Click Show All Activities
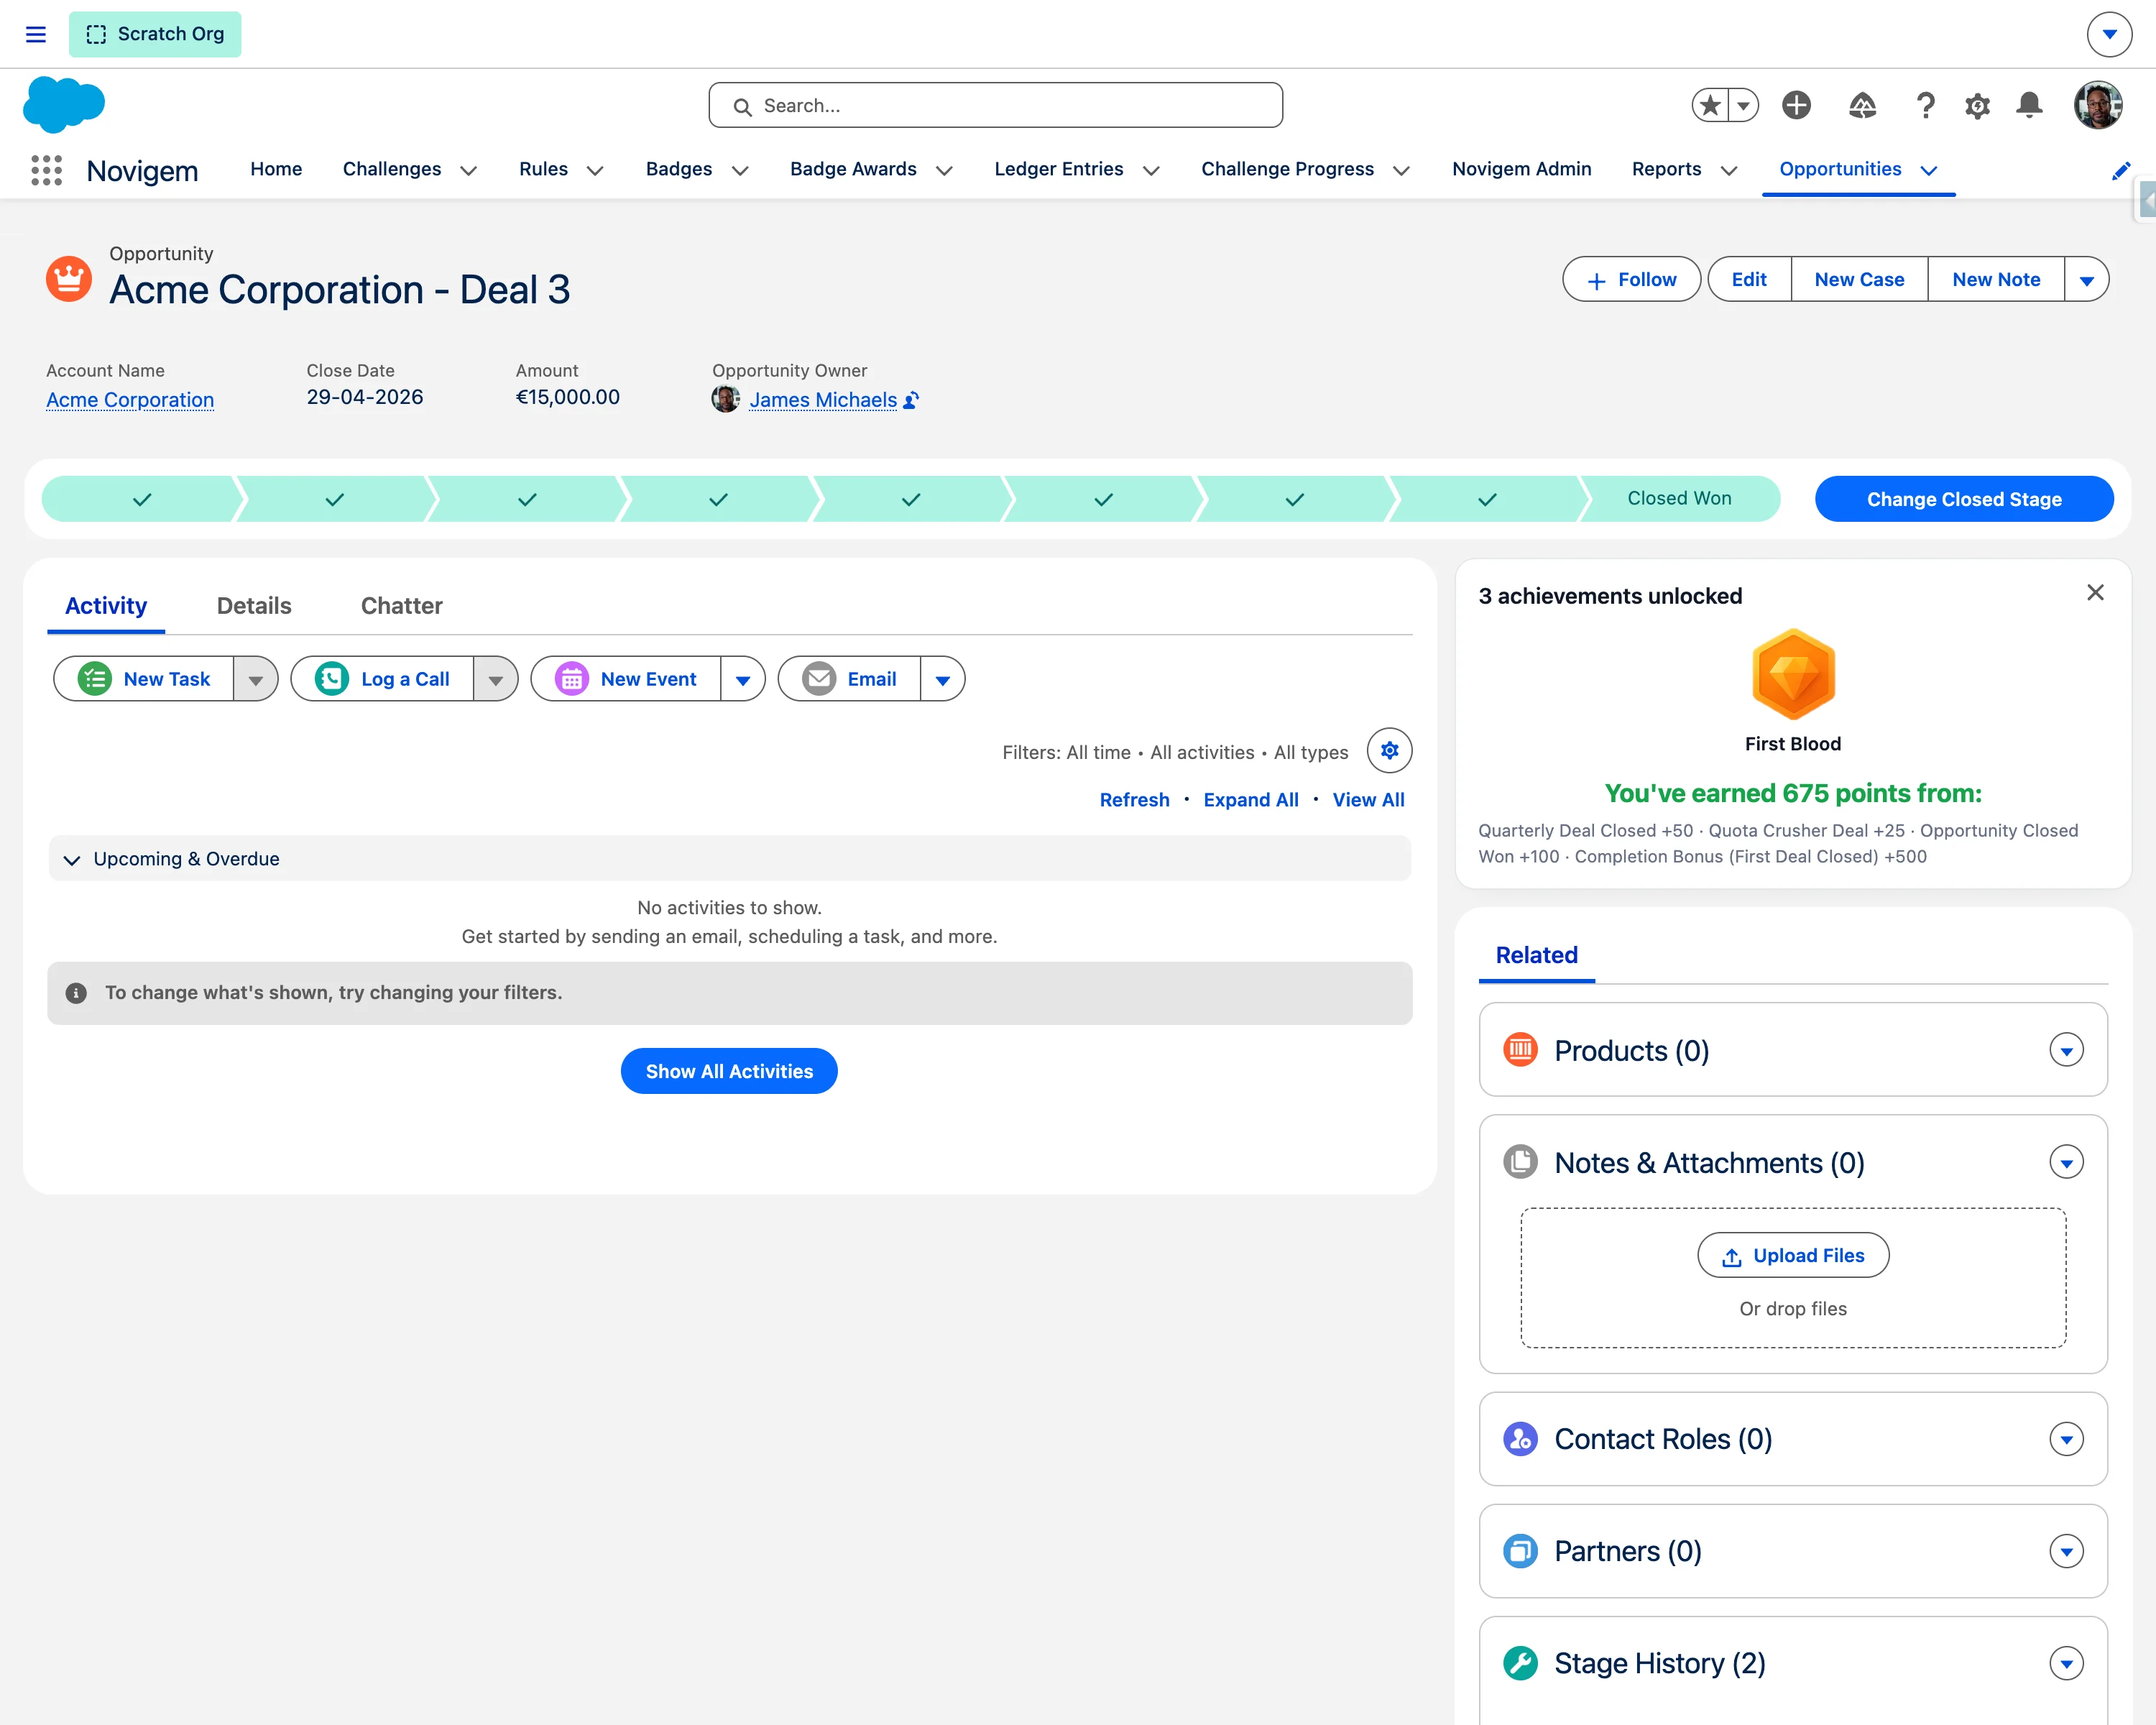Viewport: 2156px width, 1725px height. pos(729,1071)
